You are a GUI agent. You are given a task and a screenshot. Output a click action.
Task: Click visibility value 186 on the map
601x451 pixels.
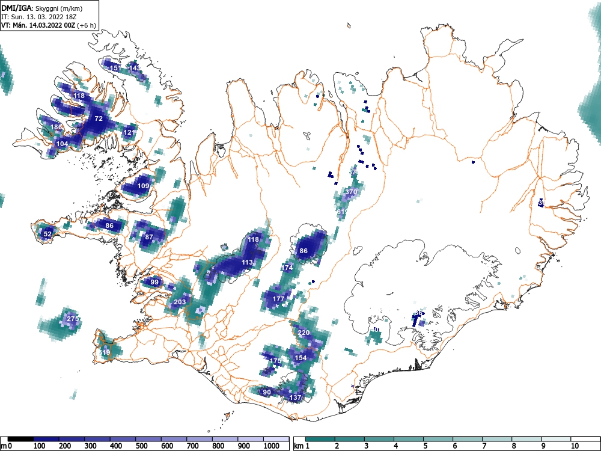pyautogui.click(x=56, y=127)
